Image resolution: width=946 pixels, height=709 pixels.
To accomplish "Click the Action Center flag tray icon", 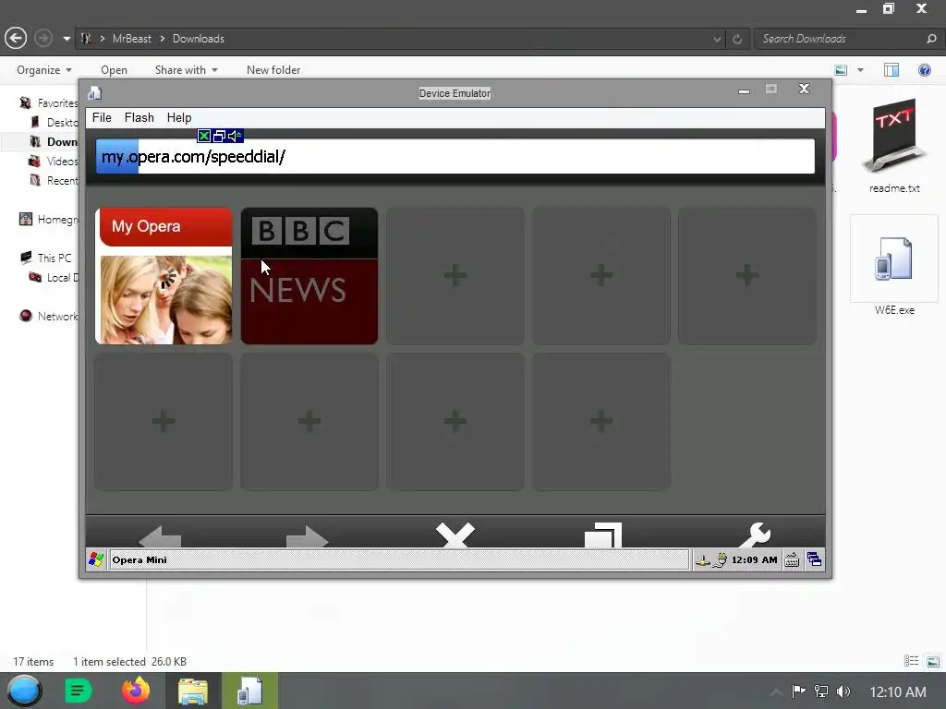I will (799, 691).
